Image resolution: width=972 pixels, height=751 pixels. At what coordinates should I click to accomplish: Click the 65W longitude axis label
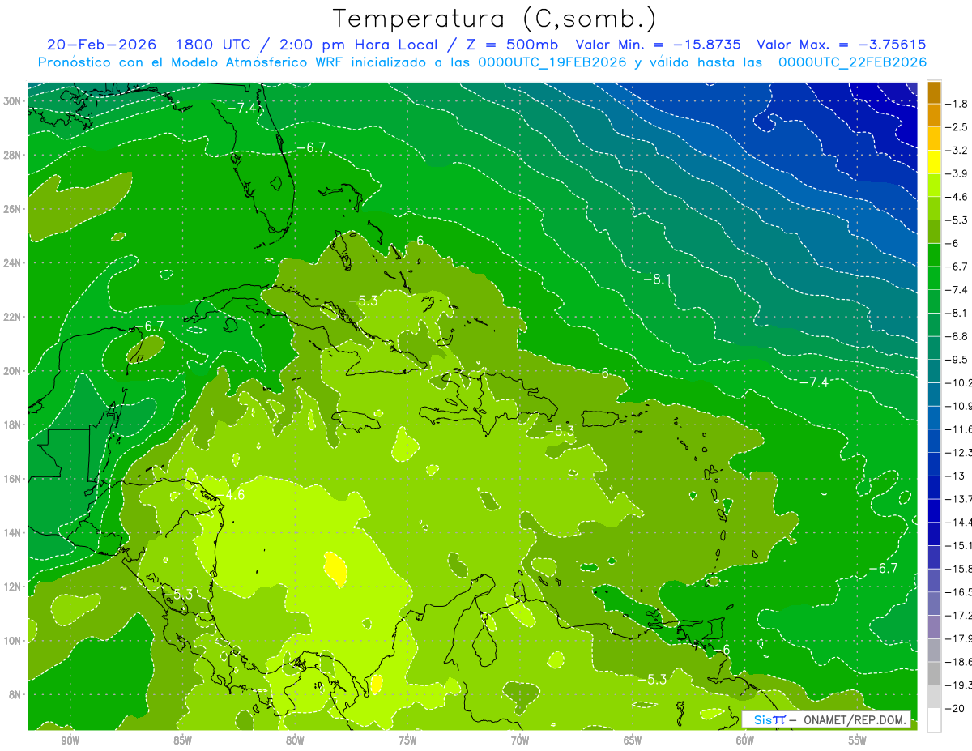click(x=633, y=740)
